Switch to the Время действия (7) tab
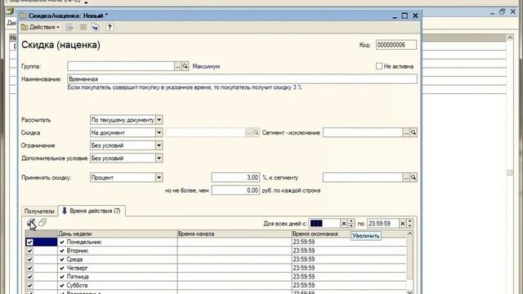Viewport: 523px width, 294px height. 92,211
